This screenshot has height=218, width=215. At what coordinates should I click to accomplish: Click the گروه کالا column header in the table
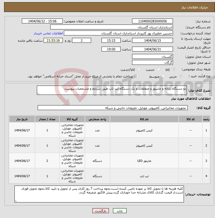point(72,119)
